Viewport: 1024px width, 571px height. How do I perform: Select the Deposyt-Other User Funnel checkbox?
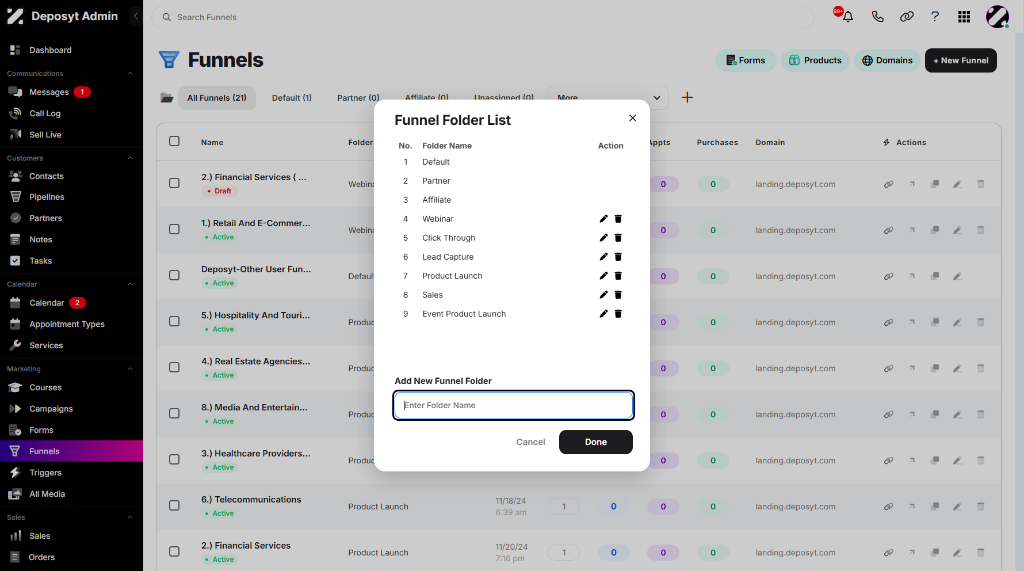tap(174, 275)
